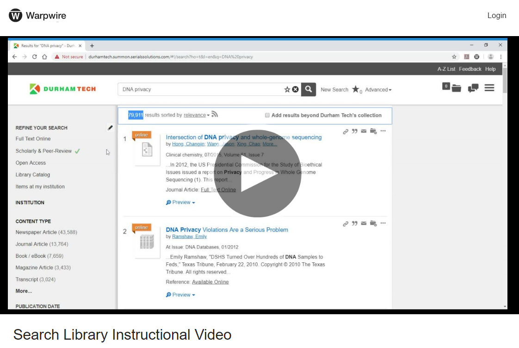519x348 pixels.
Task: Click the saved items folder icon
Action: click(x=456, y=88)
